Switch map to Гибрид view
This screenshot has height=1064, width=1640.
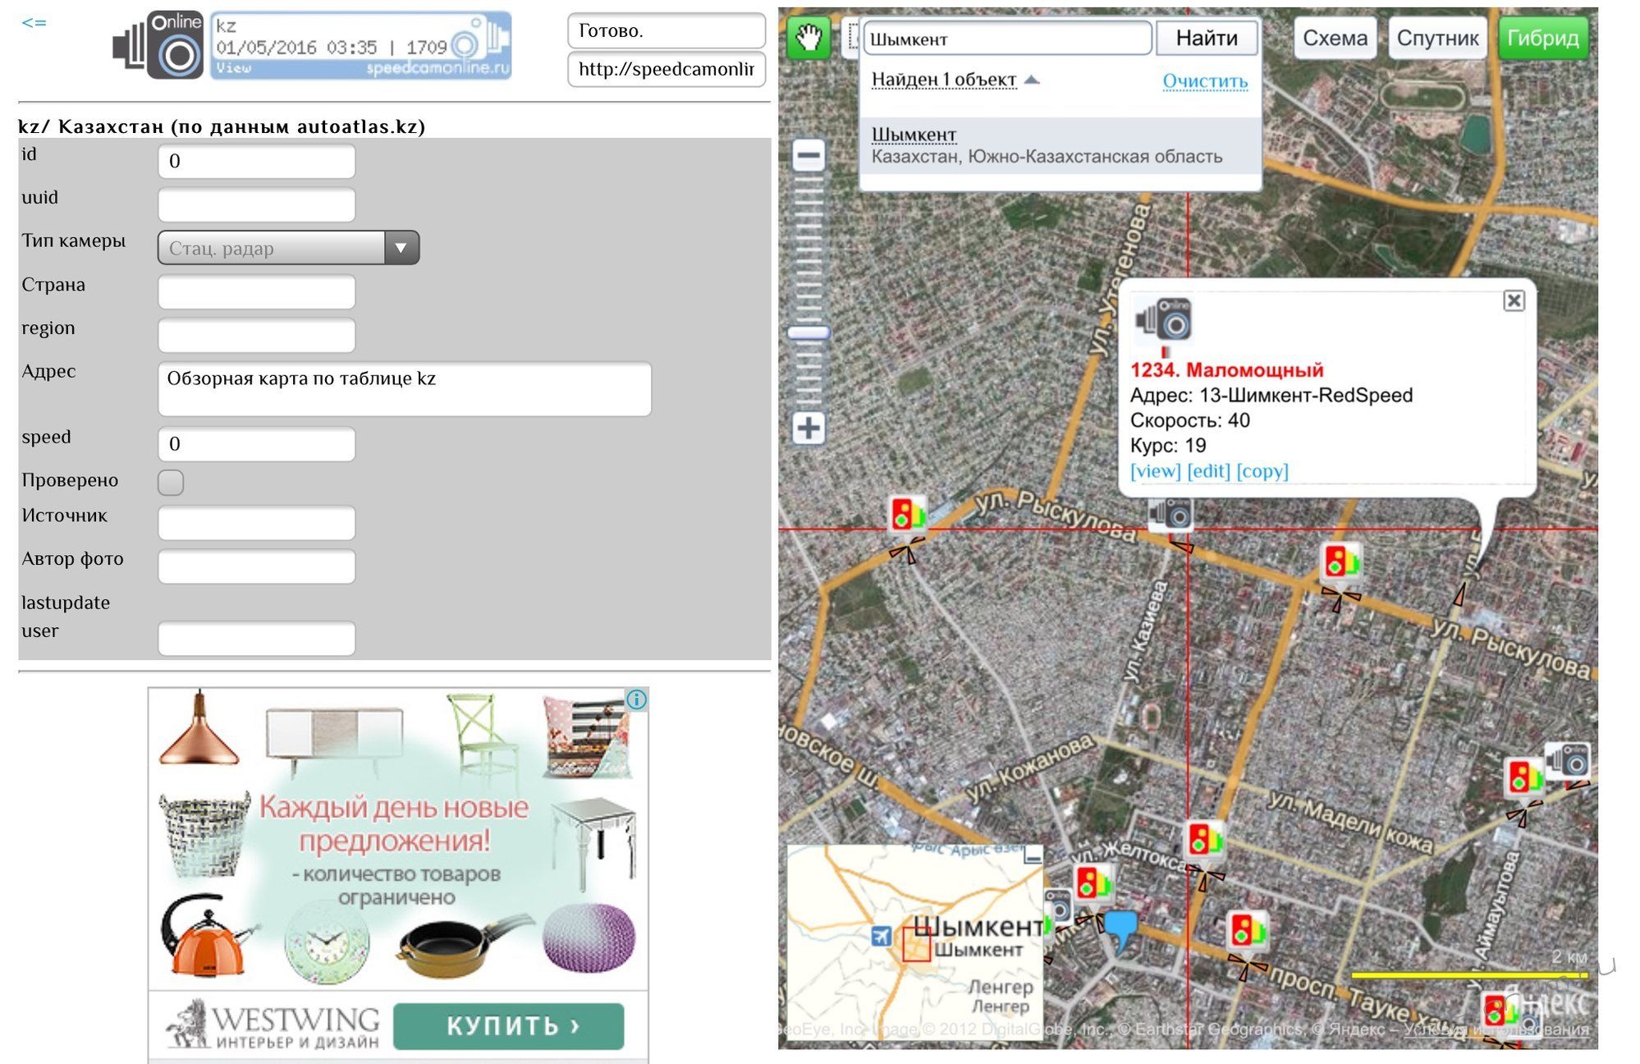1542,38
